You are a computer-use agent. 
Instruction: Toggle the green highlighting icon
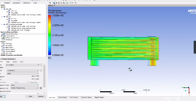pyautogui.click(x=67, y=3)
